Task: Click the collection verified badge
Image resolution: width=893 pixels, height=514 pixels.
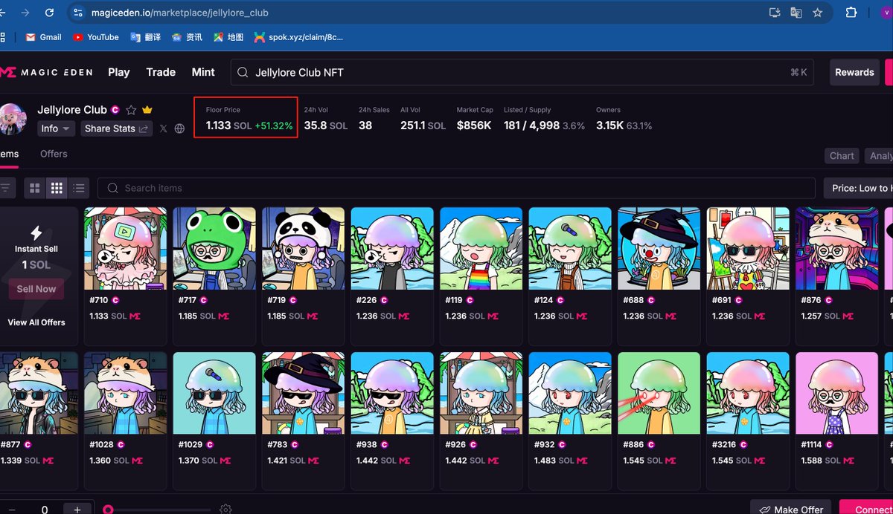Action: pos(115,110)
